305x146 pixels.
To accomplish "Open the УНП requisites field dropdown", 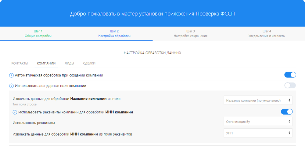I will pos(258,133).
